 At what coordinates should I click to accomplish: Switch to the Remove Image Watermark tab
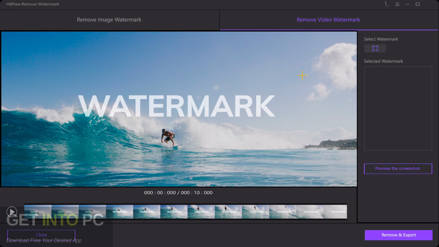pyautogui.click(x=109, y=20)
